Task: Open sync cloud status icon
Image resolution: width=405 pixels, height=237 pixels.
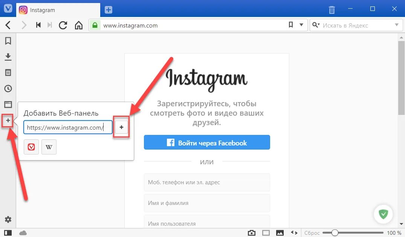Action: pyautogui.click(x=23, y=233)
